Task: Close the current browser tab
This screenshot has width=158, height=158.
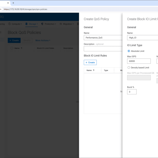Action: coord(8,3)
